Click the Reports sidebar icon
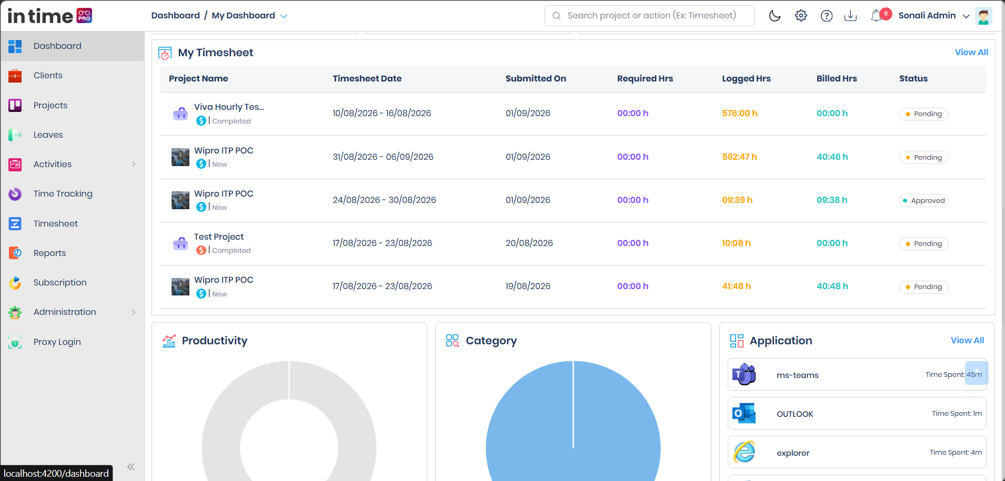Screen dimensions: 1005x481 point(15,253)
